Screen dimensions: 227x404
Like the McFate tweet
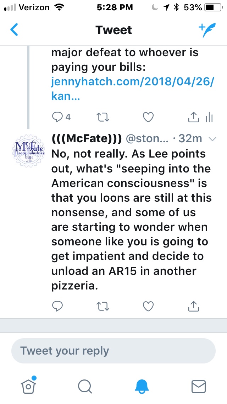tap(148, 306)
